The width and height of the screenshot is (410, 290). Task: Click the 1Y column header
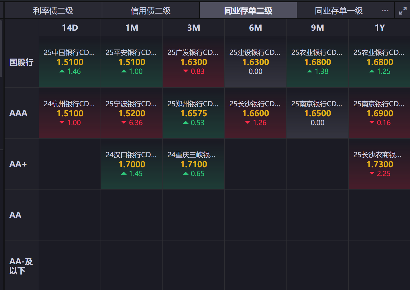(380, 28)
